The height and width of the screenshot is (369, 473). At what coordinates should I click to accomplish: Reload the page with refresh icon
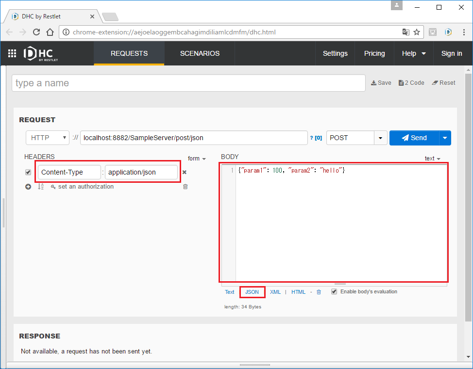[36, 32]
